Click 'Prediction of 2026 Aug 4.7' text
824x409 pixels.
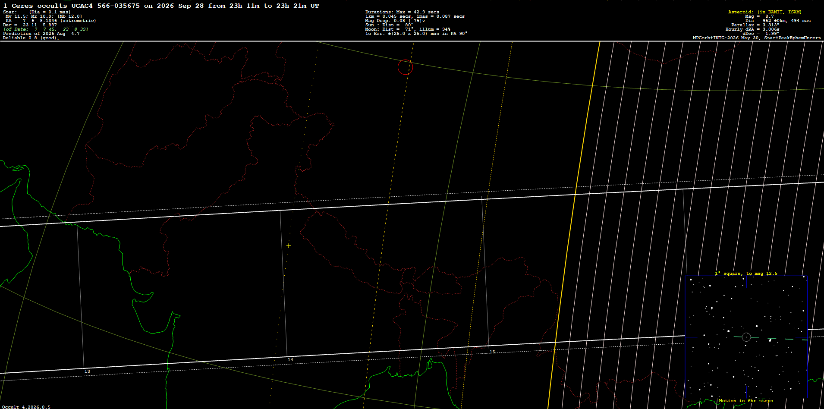[x=41, y=34]
